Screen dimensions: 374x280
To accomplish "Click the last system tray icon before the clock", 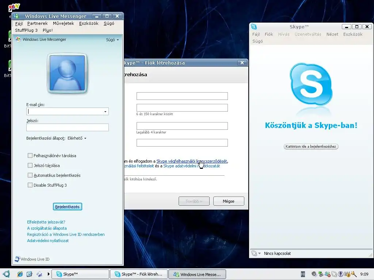I will click(354, 274).
